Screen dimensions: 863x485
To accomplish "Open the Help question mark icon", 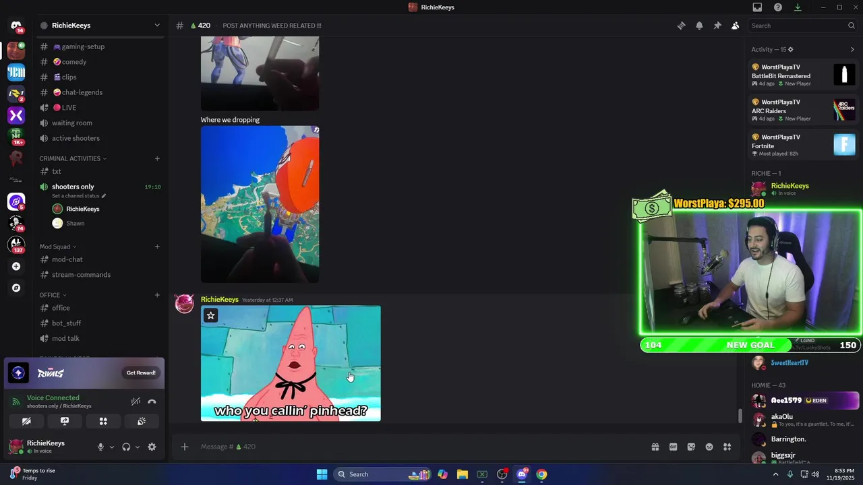I will point(778,7).
